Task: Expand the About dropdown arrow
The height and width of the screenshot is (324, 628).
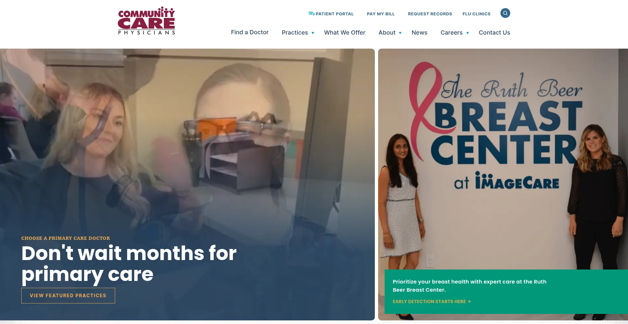Action: (x=400, y=33)
